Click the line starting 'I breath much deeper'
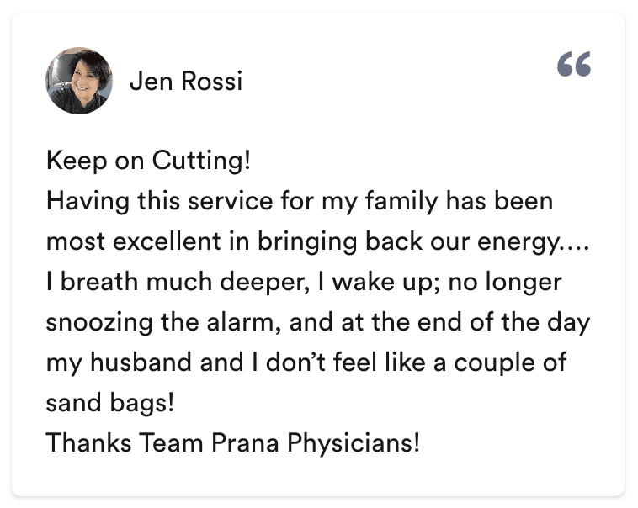Viewport: 638px width, 508px height. click(x=303, y=283)
